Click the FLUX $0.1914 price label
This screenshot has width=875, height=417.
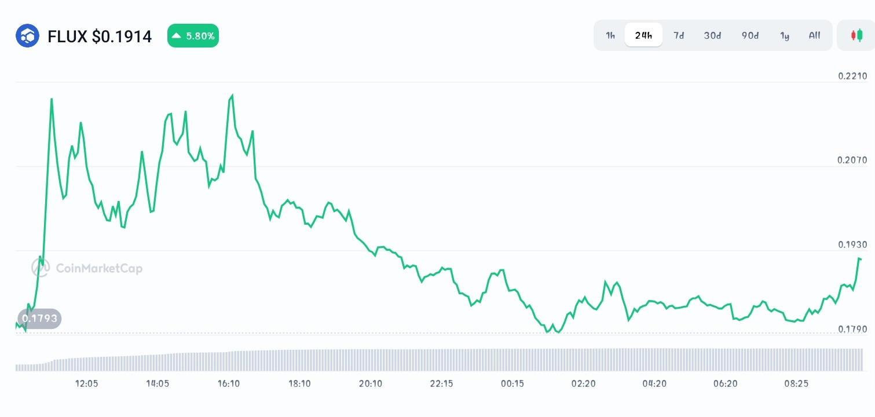tap(100, 36)
